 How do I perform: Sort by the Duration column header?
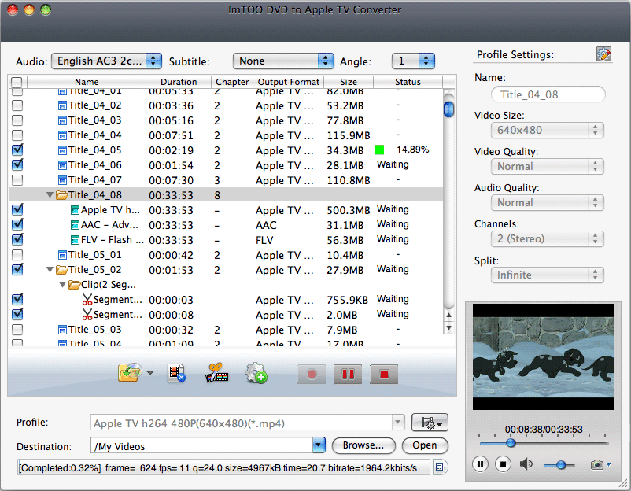click(x=179, y=82)
